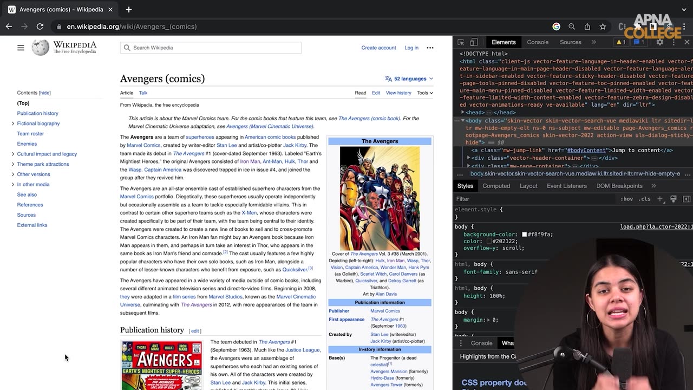
Task: Expand Theme park attractions in contents
Action: (12, 164)
